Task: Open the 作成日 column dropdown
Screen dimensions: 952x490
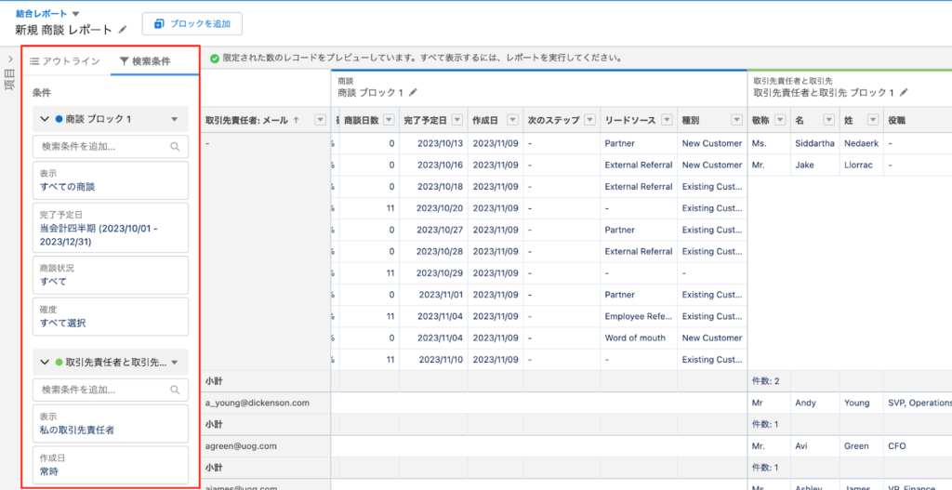Action: 512,120
